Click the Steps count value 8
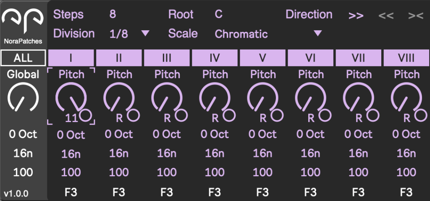 coord(113,14)
